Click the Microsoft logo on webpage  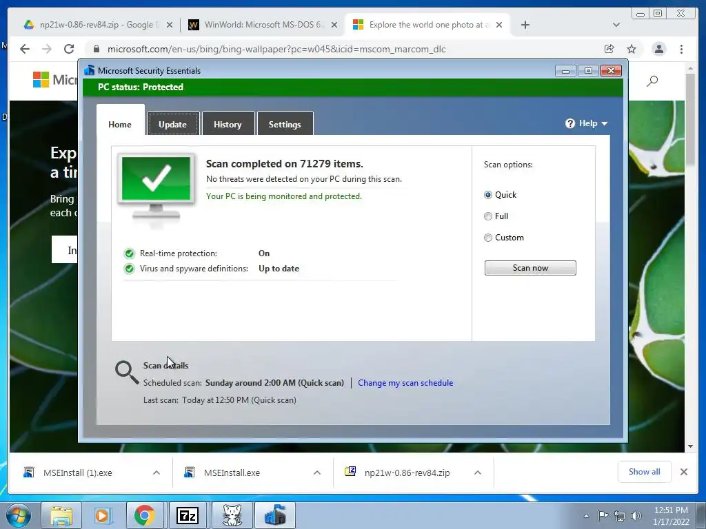coord(54,80)
